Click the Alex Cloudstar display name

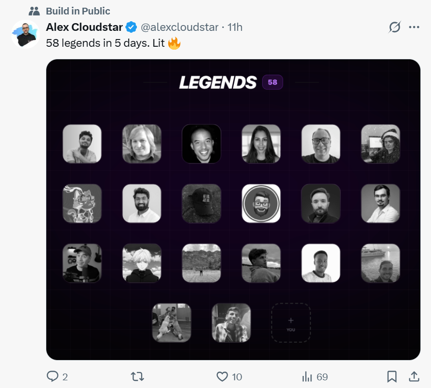pyautogui.click(x=84, y=27)
